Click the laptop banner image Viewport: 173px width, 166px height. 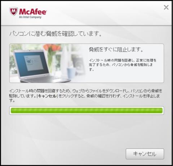click(x=48, y=63)
